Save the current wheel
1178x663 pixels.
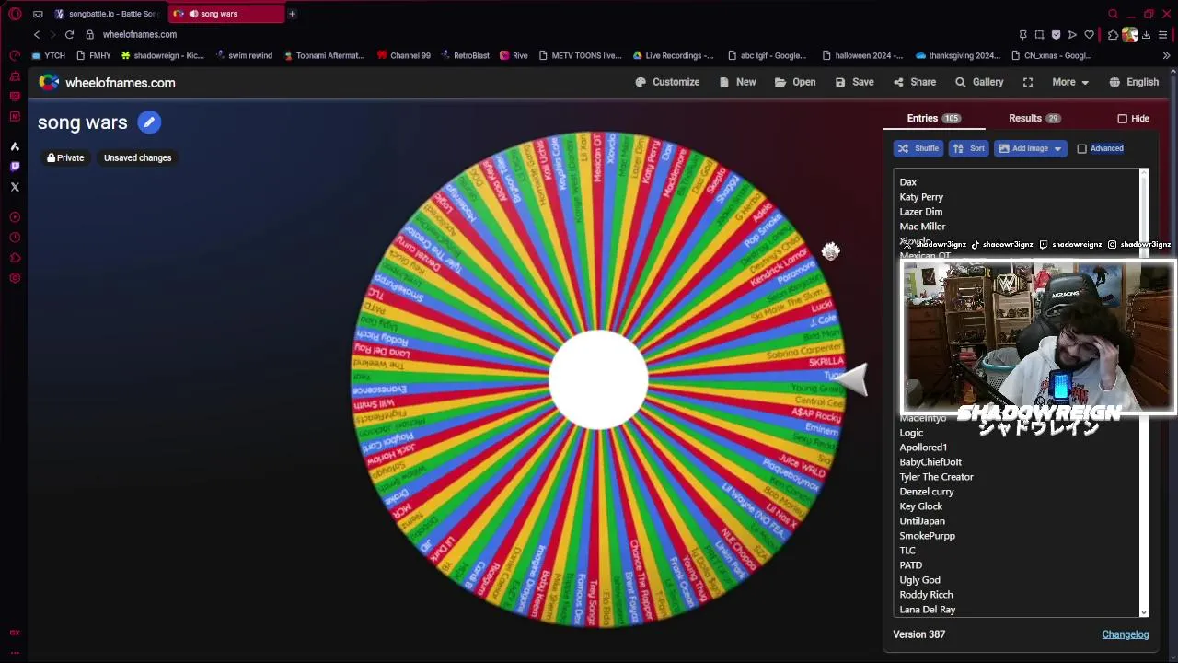point(854,82)
